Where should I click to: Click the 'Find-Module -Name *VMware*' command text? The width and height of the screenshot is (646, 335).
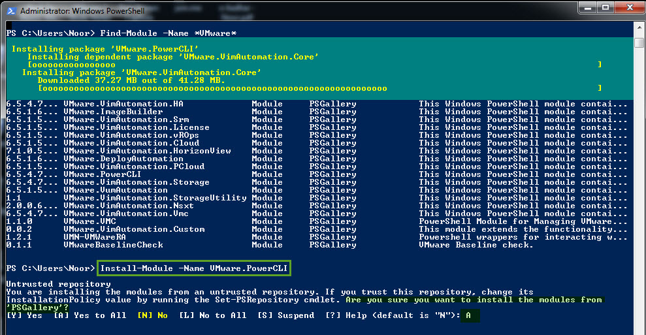click(169, 33)
